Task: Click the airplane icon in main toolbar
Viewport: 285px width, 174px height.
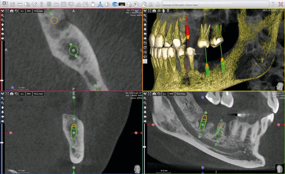Action: coord(158,4)
